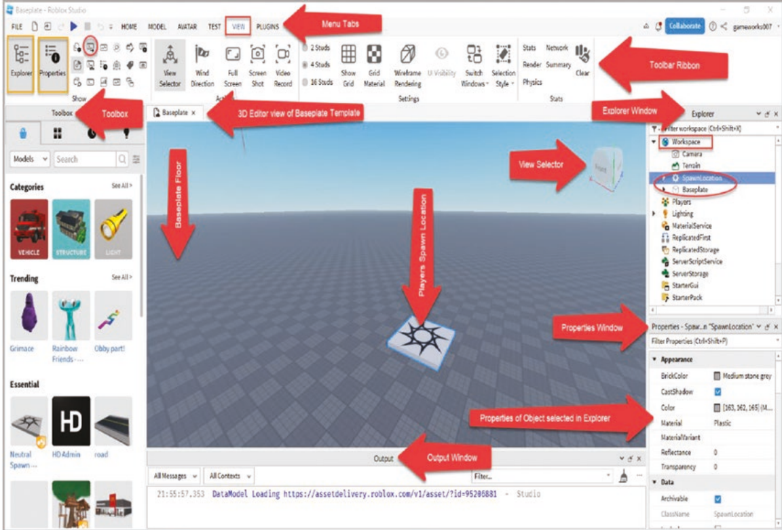Click the Collaborate button

coord(684,26)
